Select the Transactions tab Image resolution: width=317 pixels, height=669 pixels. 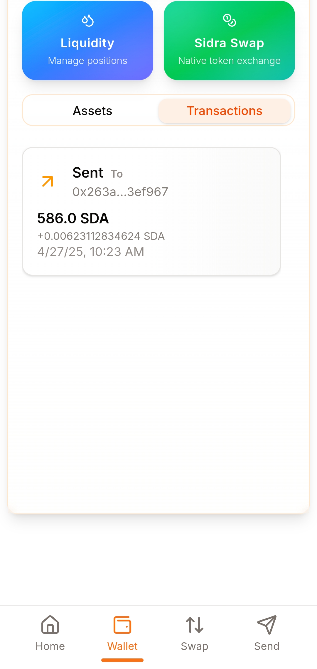(x=225, y=111)
